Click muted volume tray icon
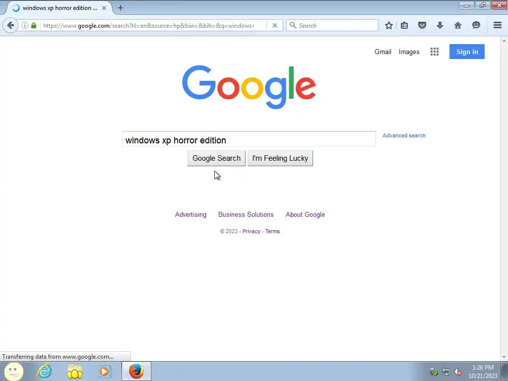Screen dimensions: 508x381 coord(458,372)
